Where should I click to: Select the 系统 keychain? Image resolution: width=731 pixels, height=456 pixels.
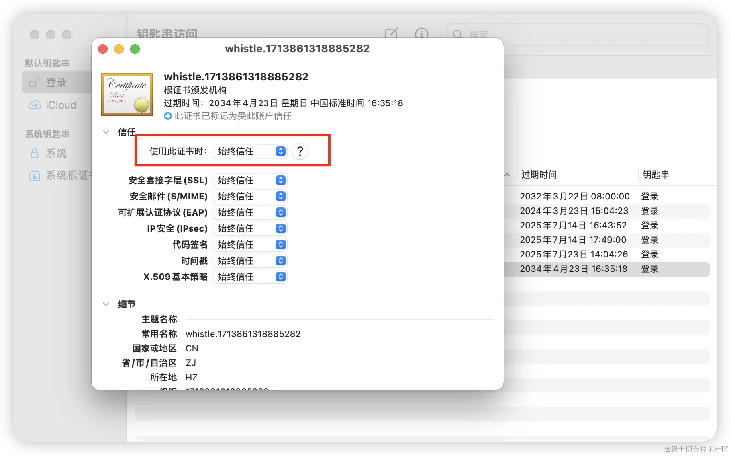point(56,153)
